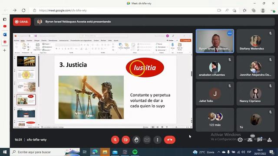Click the address bar URL meet.google.com
Screen dimensions: 278x156
click(x=63, y=10)
